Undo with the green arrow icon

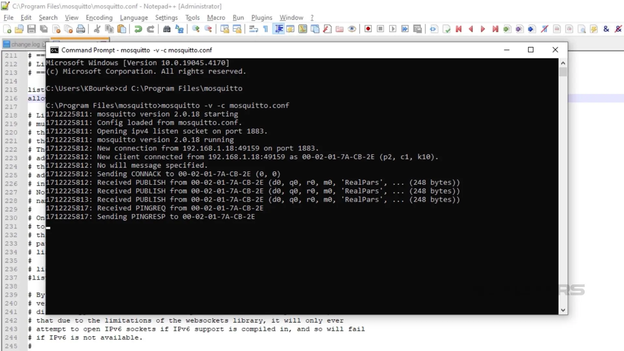[x=138, y=29]
